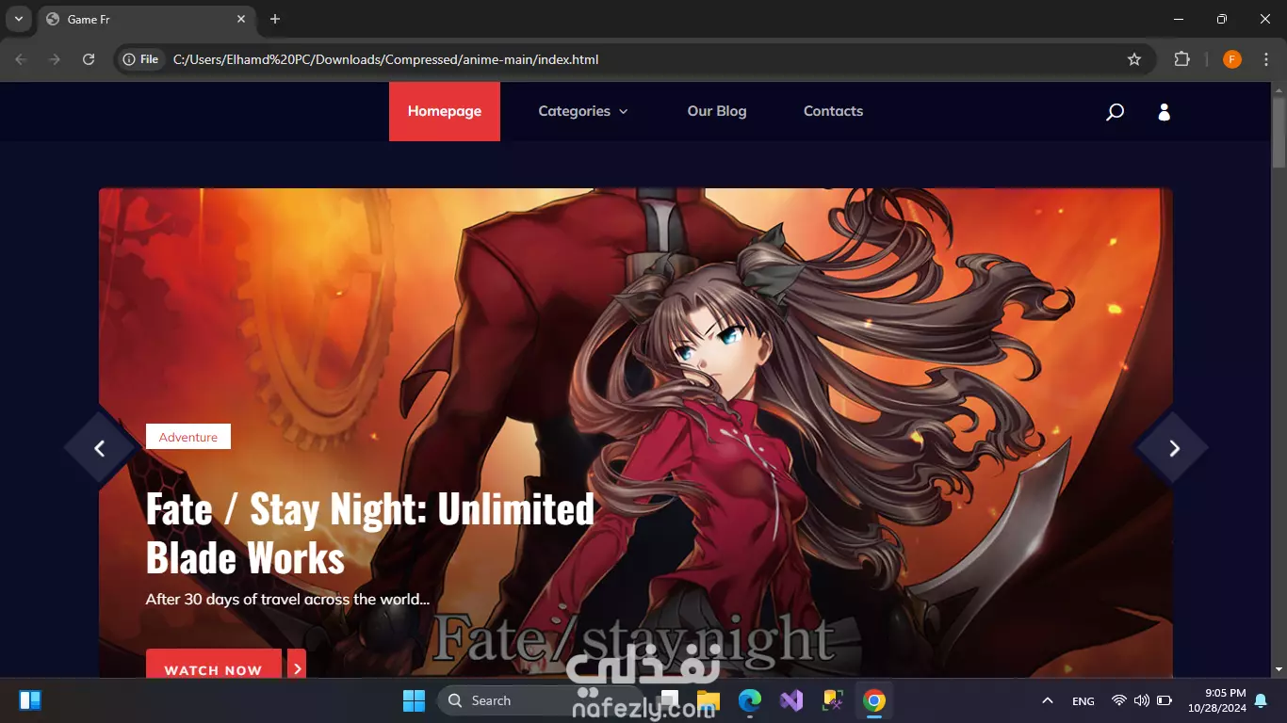Viewport: 1287px width, 723px height.
Task: Open the Contacts nav item
Action: 833,111
